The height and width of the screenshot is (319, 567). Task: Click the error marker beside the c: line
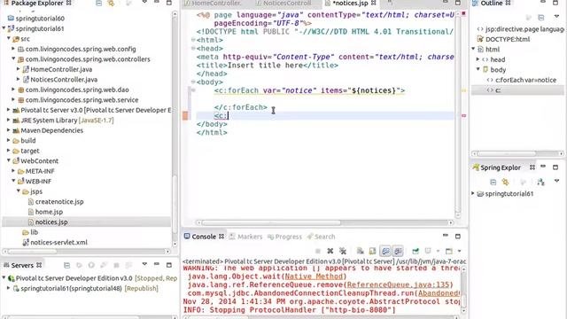point(185,116)
